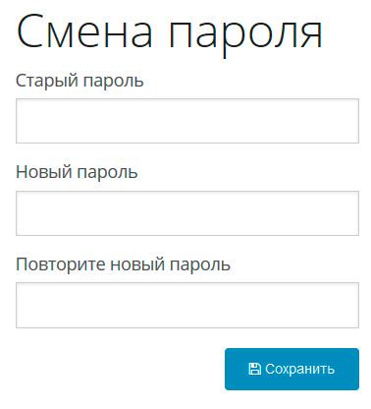Focus the Старый пароль input field

pyautogui.click(x=187, y=121)
